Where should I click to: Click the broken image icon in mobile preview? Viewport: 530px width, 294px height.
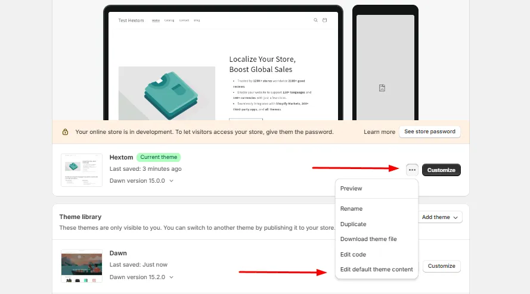(x=382, y=88)
